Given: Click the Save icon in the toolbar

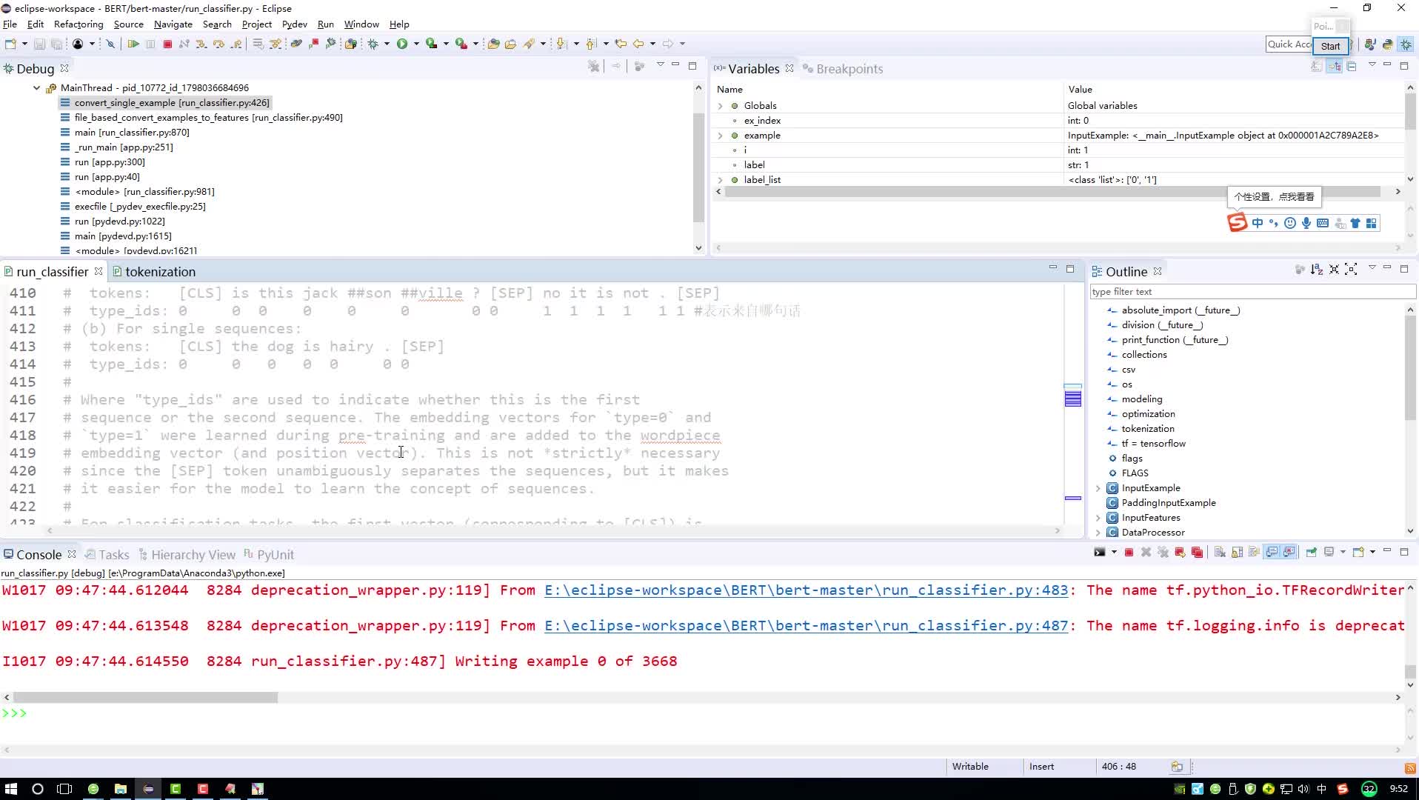Looking at the screenshot, I should pyautogui.click(x=39, y=44).
